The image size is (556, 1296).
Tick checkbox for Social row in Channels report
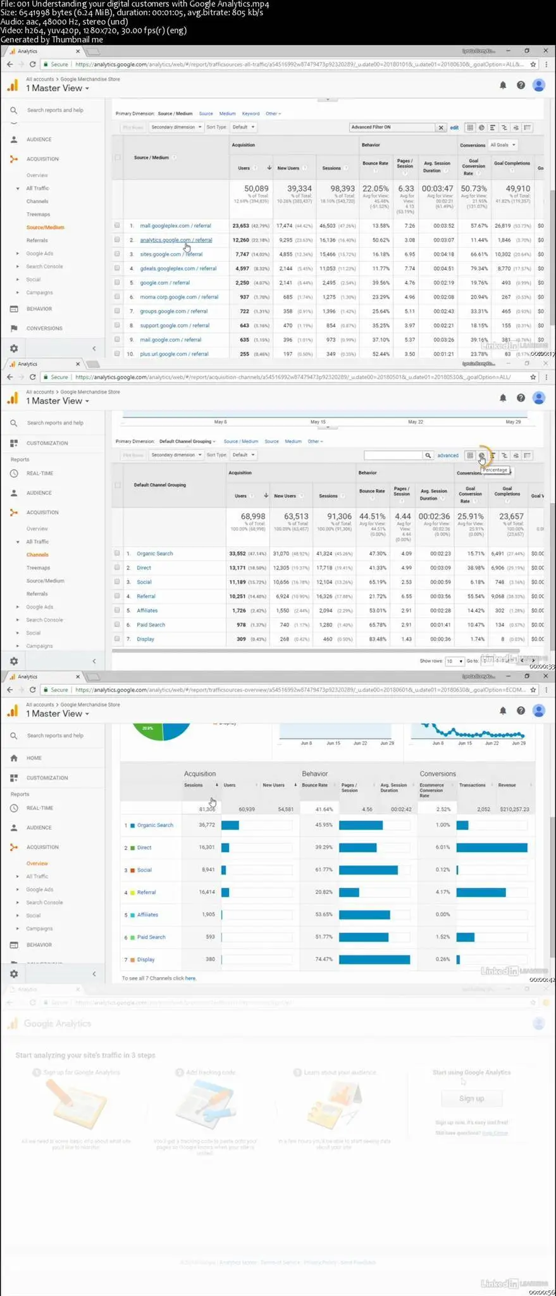click(x=117, y=582)
